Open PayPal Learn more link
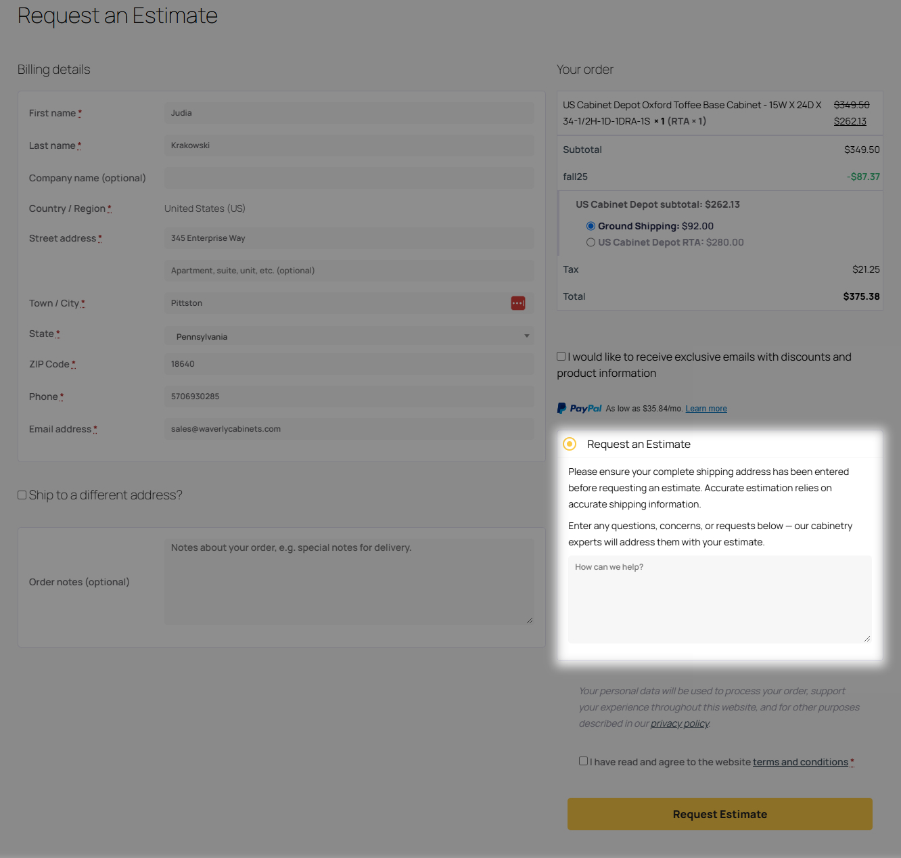The width and height of the screenshot is (901, 858). point(706,409)
